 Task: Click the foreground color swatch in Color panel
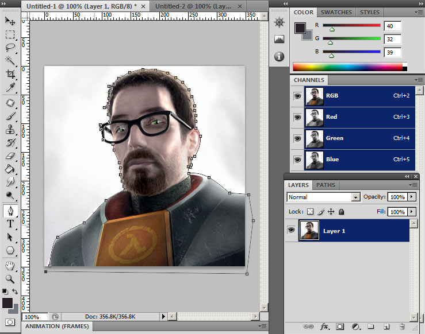(x=300, y=28)
